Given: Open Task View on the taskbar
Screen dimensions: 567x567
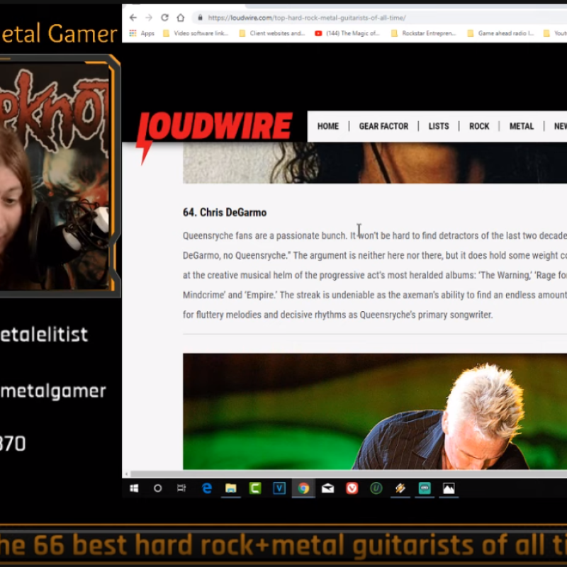Looking at the screenshot, I should (x=181, y=488).
